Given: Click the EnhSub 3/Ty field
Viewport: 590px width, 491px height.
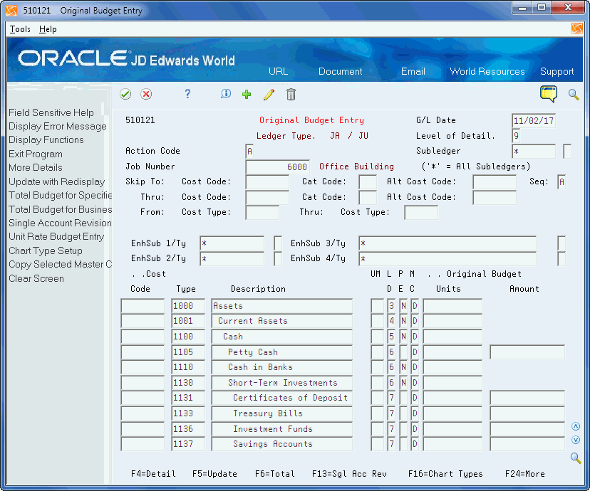Looking at the screenshot, I should click(447, 243).
